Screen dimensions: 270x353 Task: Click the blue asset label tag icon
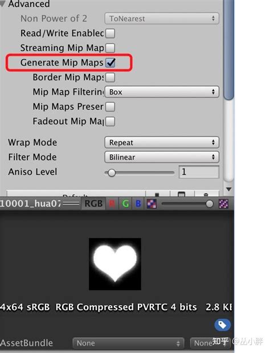pyautogui.click(x=223, y=325)
